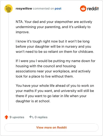Image resolution: width=103 pixels, height=136 pixels.
Task: Click the orange Reddit Snoo logo
Action: point(83,8)
